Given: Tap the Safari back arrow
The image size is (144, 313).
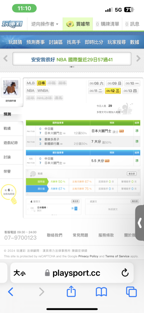Looking at the screenshot, I should coord(11,292).
